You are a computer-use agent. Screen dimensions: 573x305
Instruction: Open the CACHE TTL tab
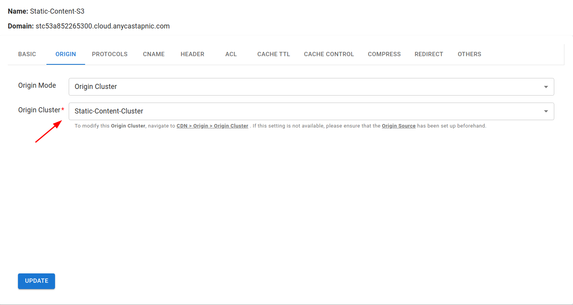(x=274, y=54)
